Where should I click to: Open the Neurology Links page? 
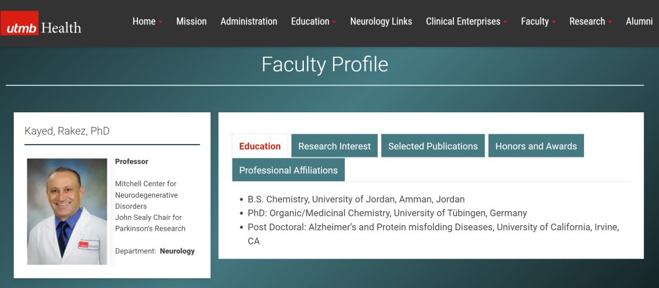coord(381,21)
